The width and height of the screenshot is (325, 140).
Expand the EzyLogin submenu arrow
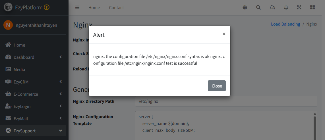click(x=61, y=106)
